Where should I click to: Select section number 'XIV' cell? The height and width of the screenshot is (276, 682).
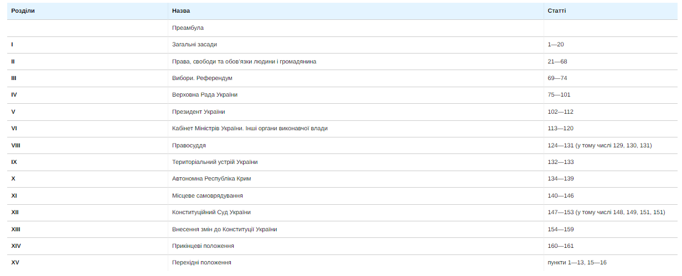pyautogui.click(x=87, y=246)
